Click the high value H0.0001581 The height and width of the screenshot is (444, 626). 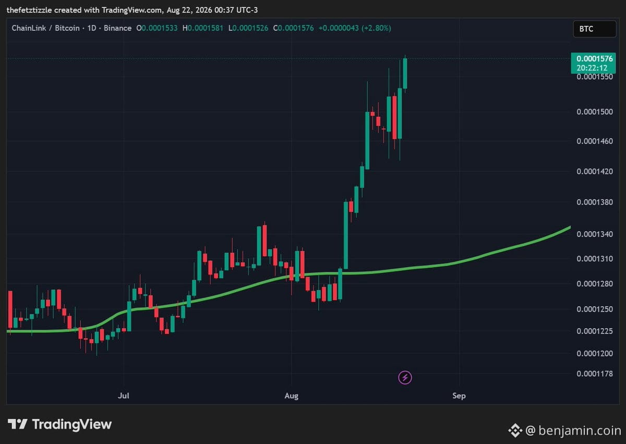click(x=203, y=28)
